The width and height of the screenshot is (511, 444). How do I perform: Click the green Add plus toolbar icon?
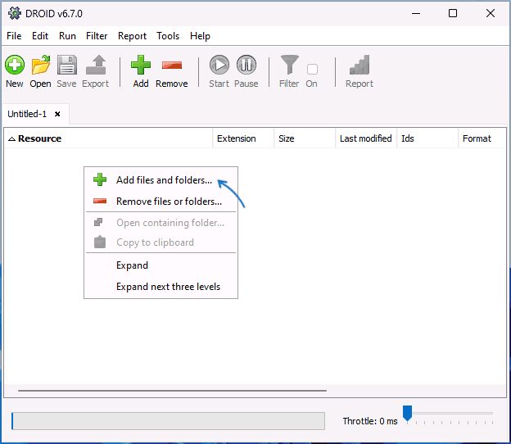tap(141, 66)
